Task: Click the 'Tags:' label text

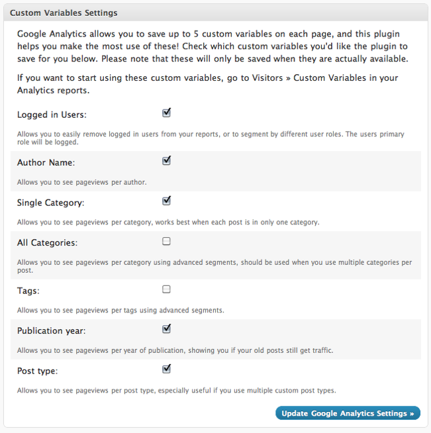Action: (x=28, y=291)
